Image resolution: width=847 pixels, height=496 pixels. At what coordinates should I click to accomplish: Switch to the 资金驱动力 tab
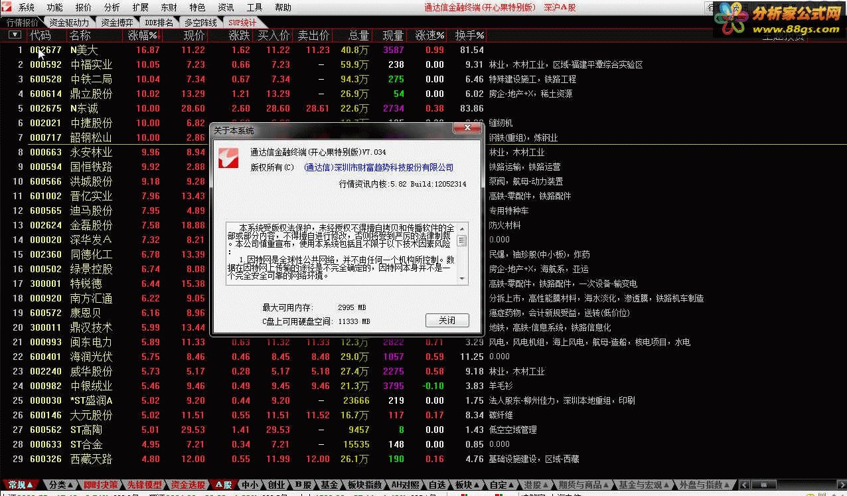pyautogui.click(x=69, y=22)
